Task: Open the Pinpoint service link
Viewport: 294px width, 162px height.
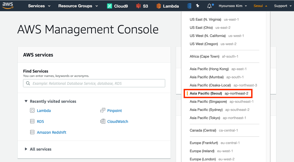Action: pos(114,111)
